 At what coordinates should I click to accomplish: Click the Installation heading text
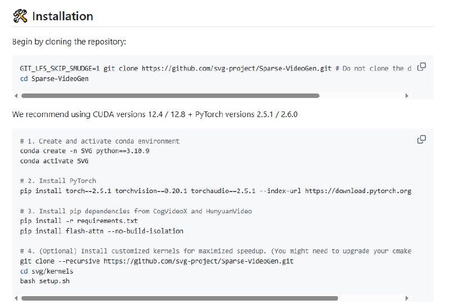(x=62, y=16)
